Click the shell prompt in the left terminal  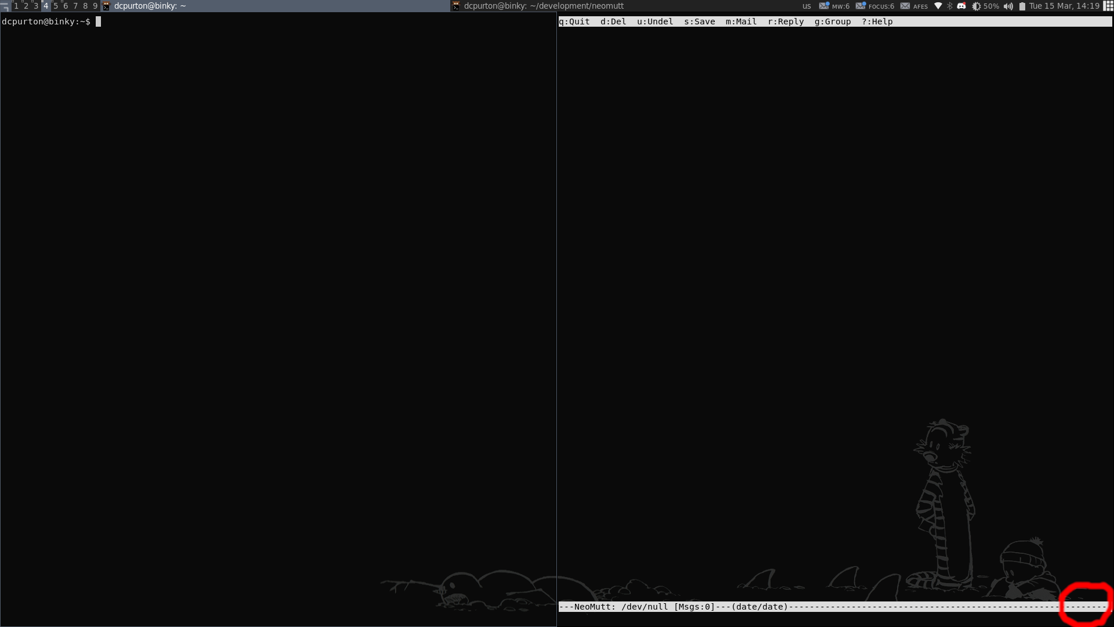pyautogui.click(x=97, y=21)
